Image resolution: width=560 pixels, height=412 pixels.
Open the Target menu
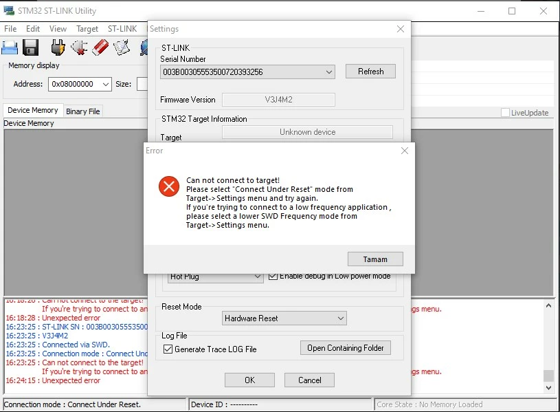click(87, 29)
